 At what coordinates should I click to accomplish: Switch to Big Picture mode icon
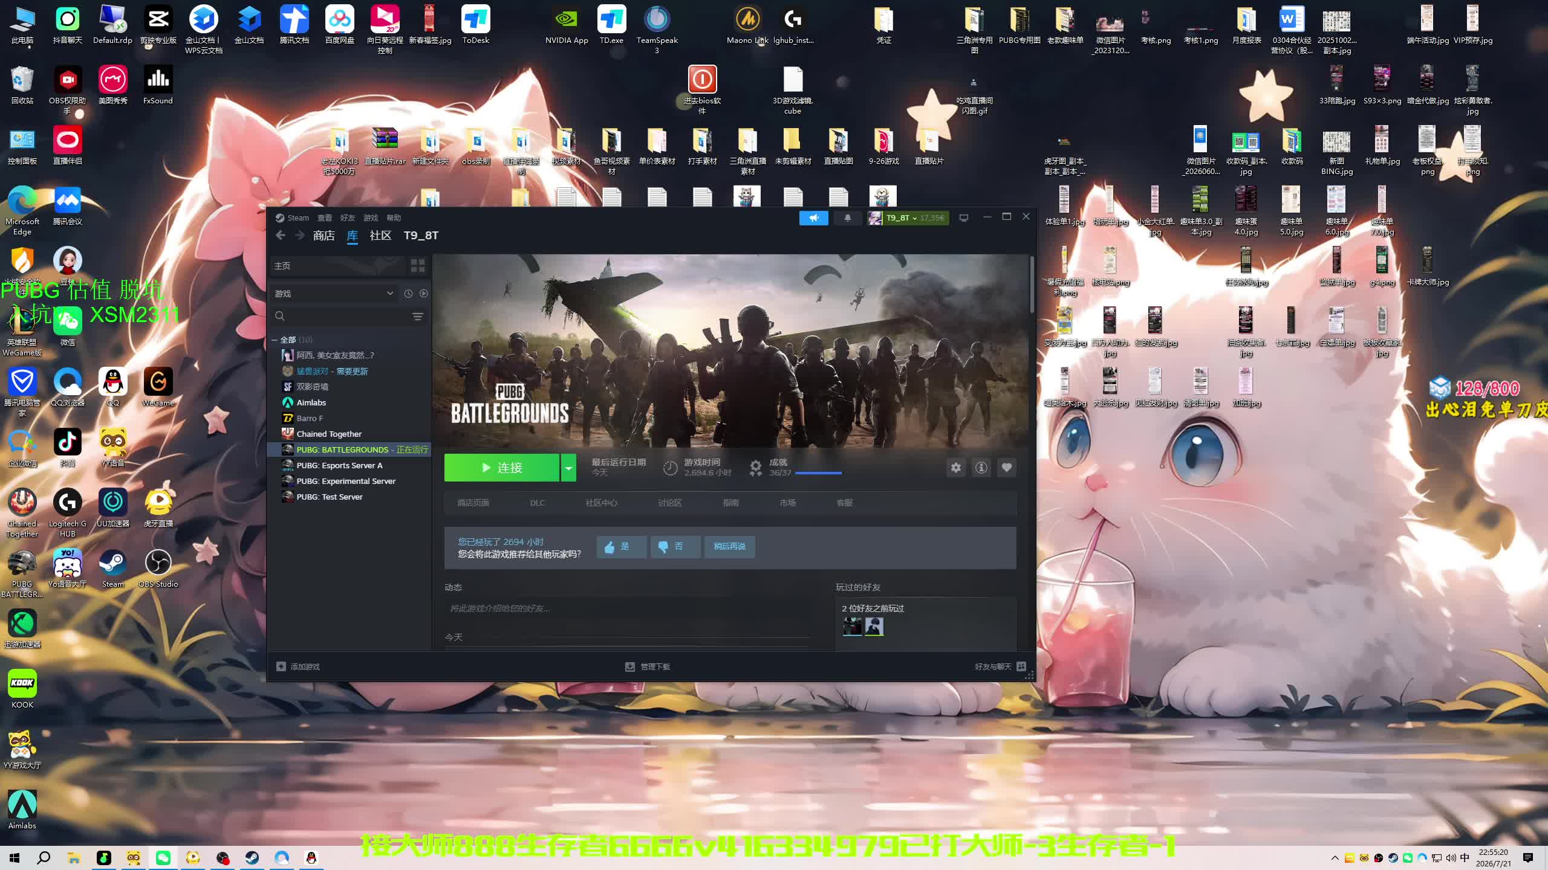click(964, 218)
